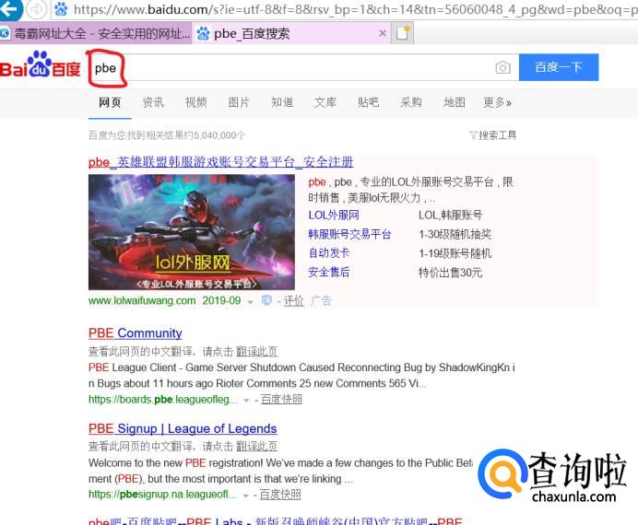
Task: Open the 文库 tab
Action: (x=325, y=102)
